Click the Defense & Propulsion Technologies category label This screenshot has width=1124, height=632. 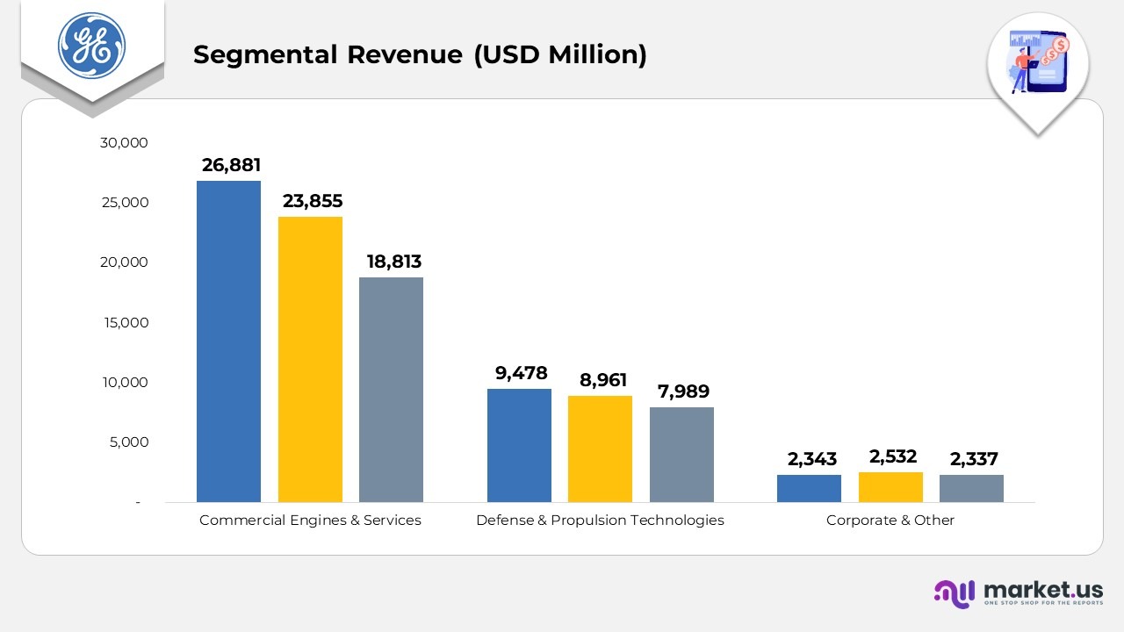(601, 520)
